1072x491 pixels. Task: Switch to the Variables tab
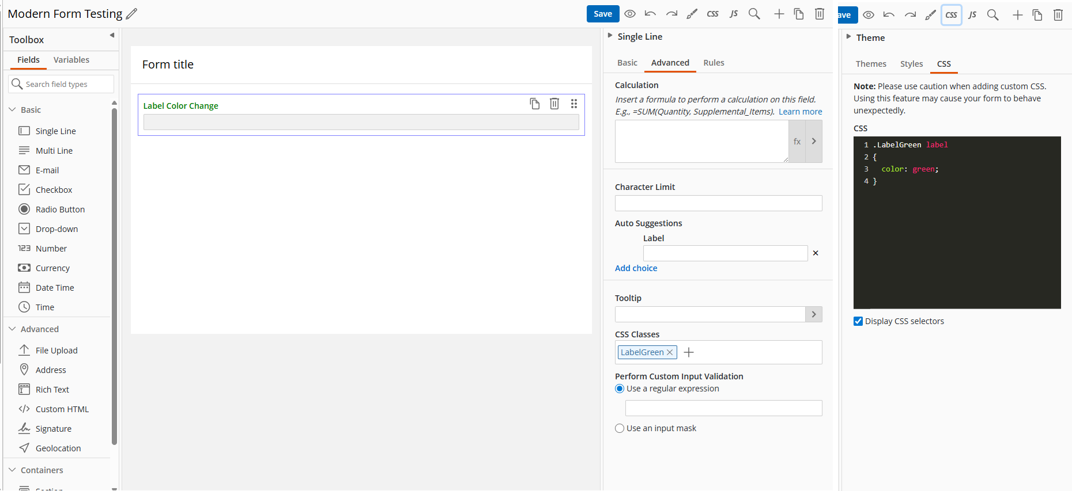[71, 60]
